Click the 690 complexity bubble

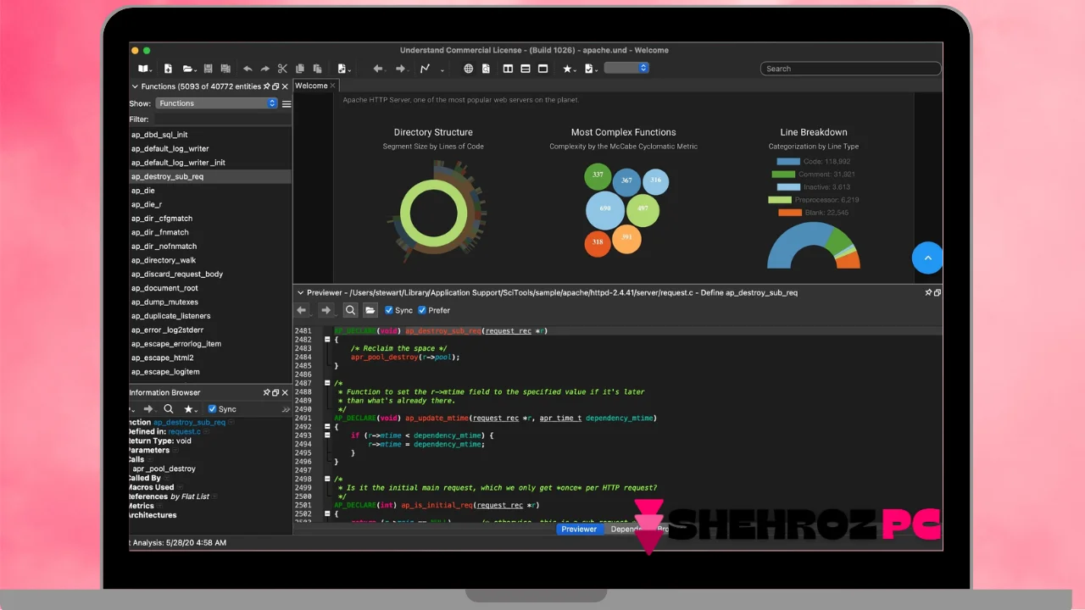pyautogui.click(x=605, y=208)
